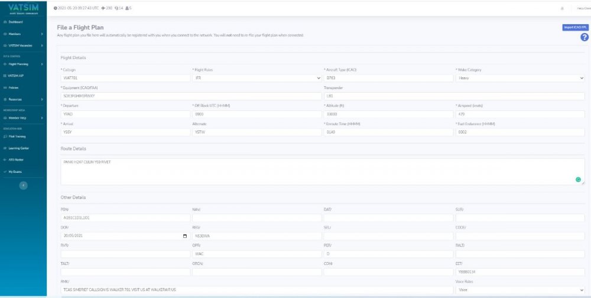Click the VATSIM logo
Screen dimensions: 591x298
pos(23,8)
